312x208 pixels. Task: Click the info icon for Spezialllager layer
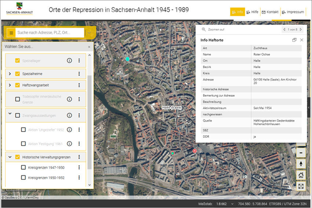click(x=69, y=61)
